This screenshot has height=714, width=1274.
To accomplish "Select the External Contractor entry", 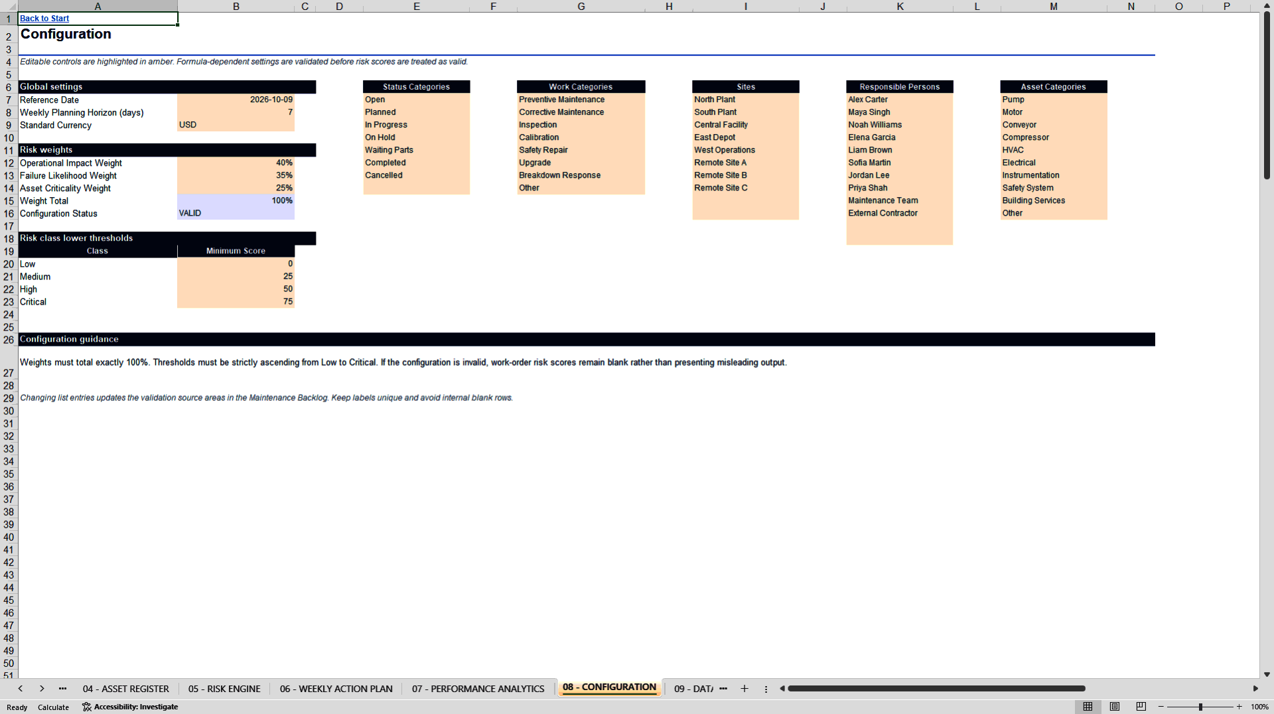I will pyautogui.click(x=899, y=213).
